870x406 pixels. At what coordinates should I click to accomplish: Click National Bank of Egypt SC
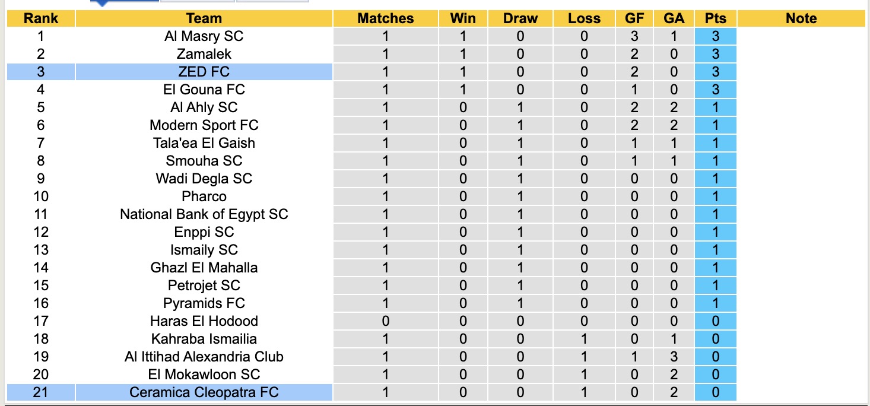pos(204,214)
